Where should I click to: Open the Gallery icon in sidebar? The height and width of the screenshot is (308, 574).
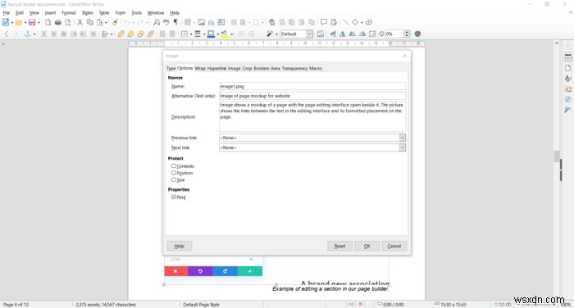point(567,89)
